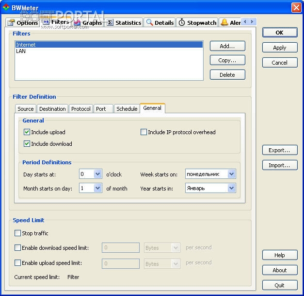Select the Port filter tab

[103, 109]
